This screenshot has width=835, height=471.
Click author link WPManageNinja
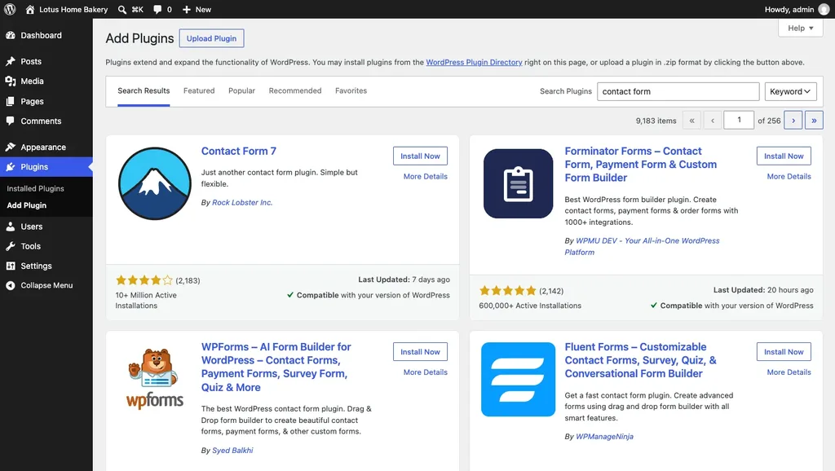[x=604, y=437]
